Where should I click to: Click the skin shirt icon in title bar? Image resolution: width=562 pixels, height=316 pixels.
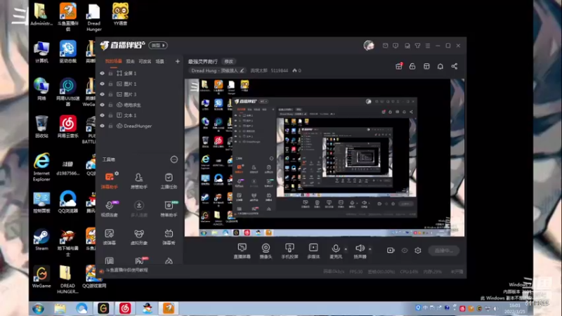coord(417,46)
